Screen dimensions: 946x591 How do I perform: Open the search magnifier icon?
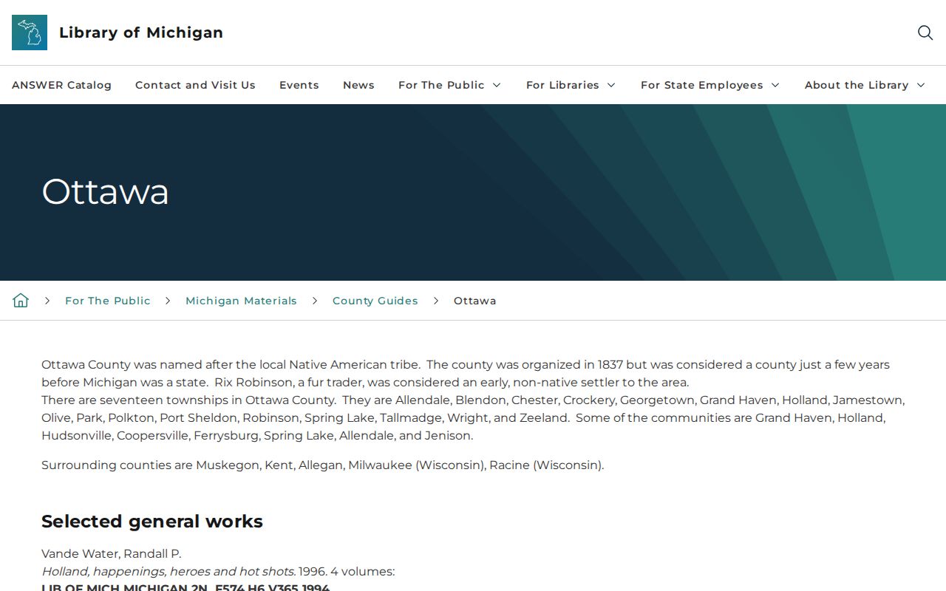(x=925, y=33)
